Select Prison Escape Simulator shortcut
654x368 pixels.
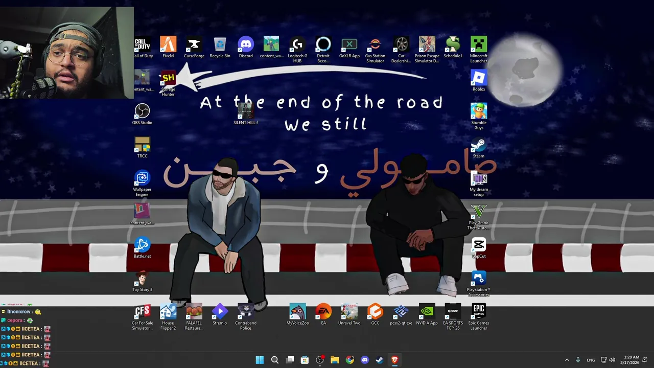click(427, 50)
